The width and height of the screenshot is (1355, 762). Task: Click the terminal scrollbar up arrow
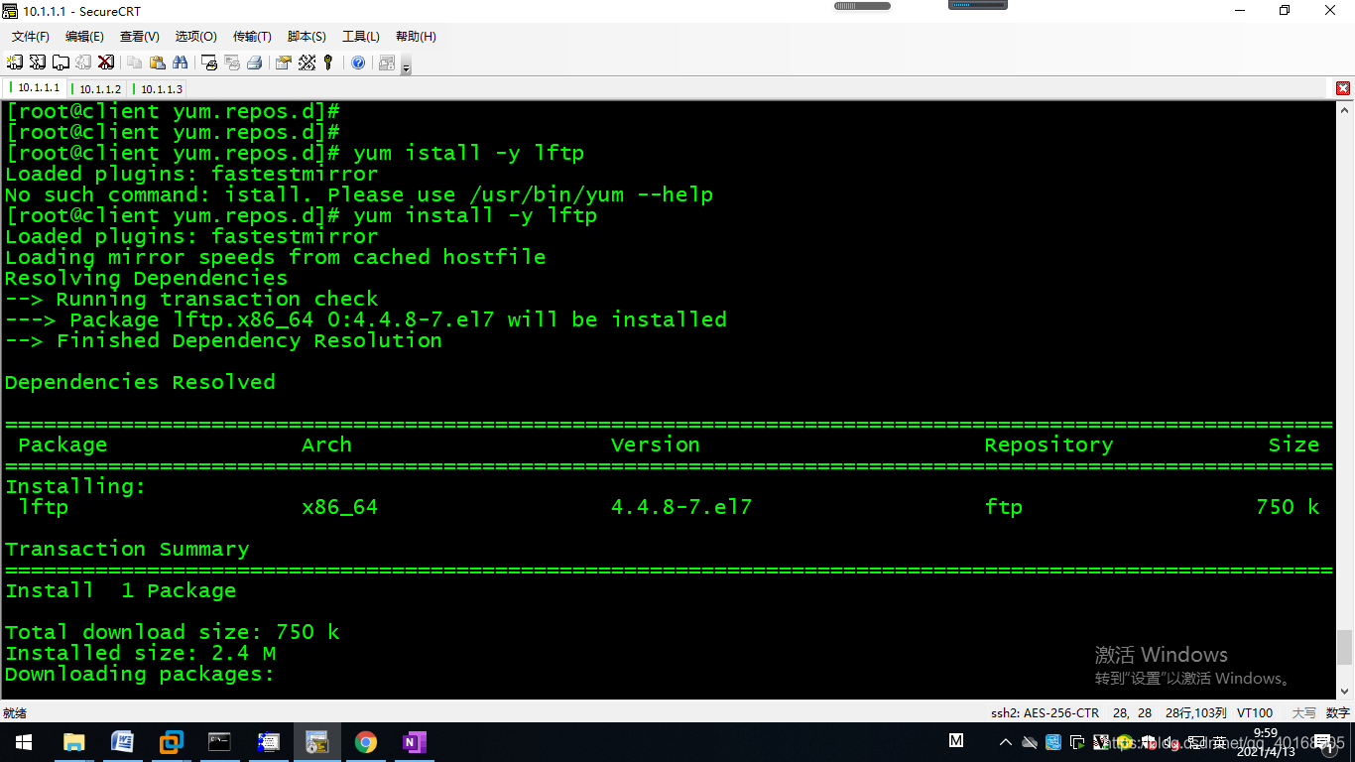pyautogui.click(x=1344, y=108)
